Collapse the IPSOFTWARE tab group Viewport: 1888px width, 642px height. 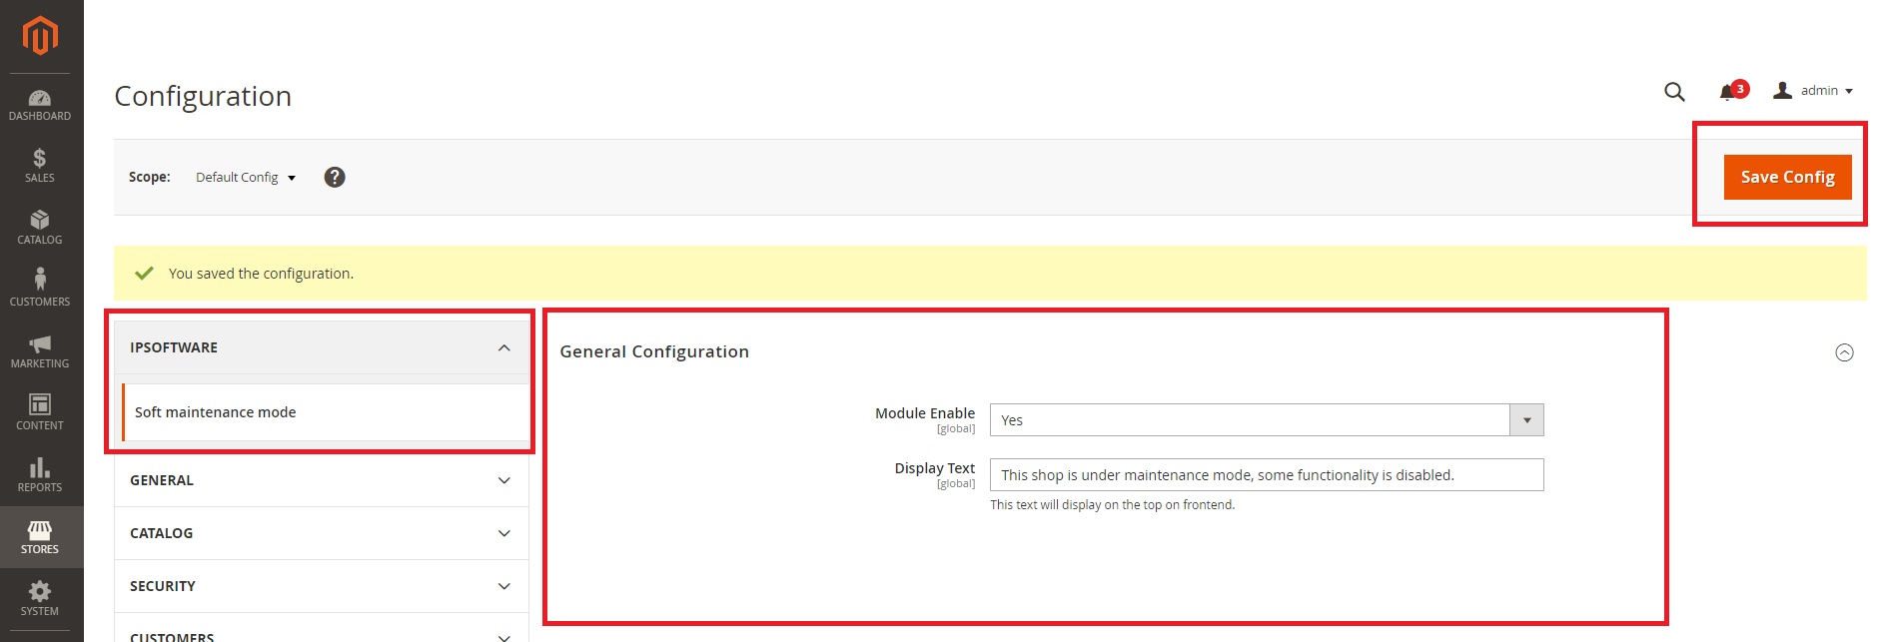tap(322, 347)
